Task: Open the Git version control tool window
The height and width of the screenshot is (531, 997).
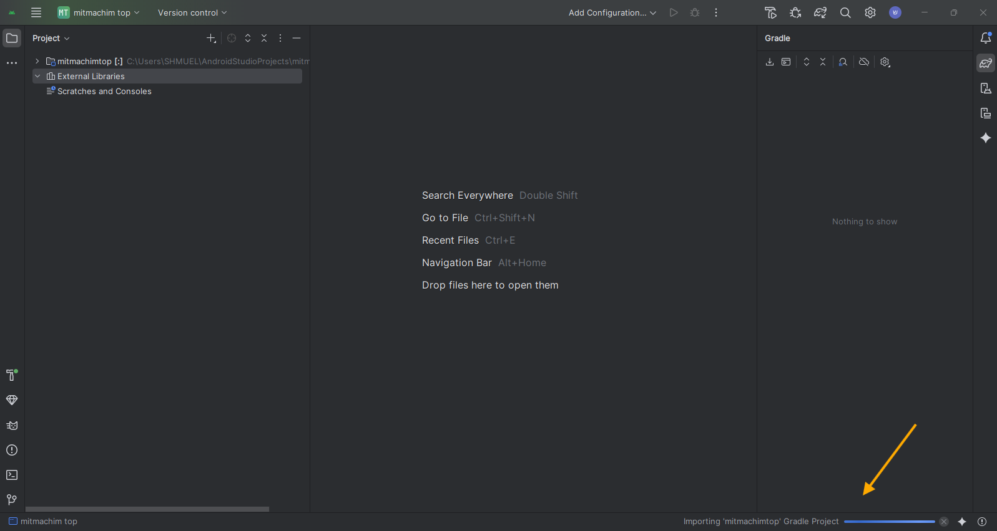Action: tap(12, 500)
